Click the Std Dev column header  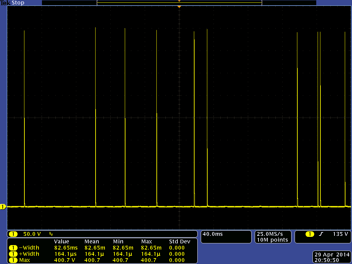(179, 242)
